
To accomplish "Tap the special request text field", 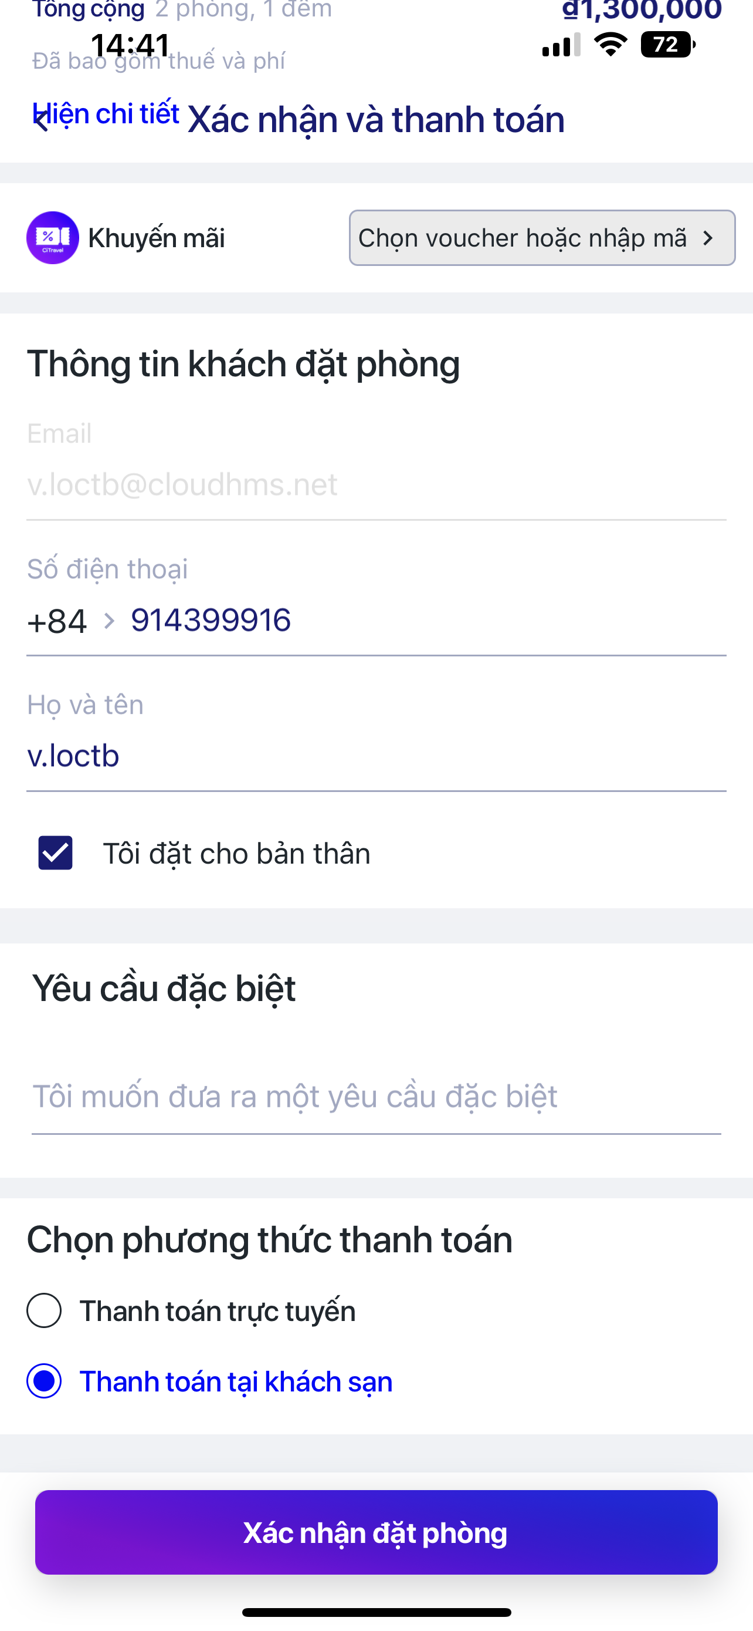I will pyautogui.click(x=375, y=1097).
